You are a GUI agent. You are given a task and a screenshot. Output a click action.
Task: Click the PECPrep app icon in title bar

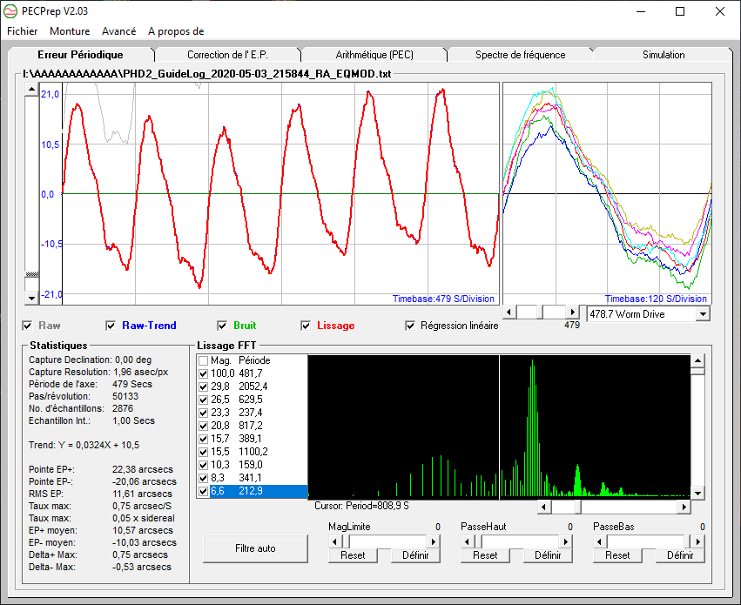tap(11, 11)
